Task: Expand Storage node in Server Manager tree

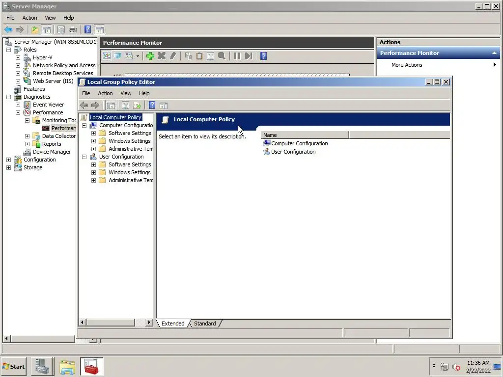Action: click(x=9, y=168)
